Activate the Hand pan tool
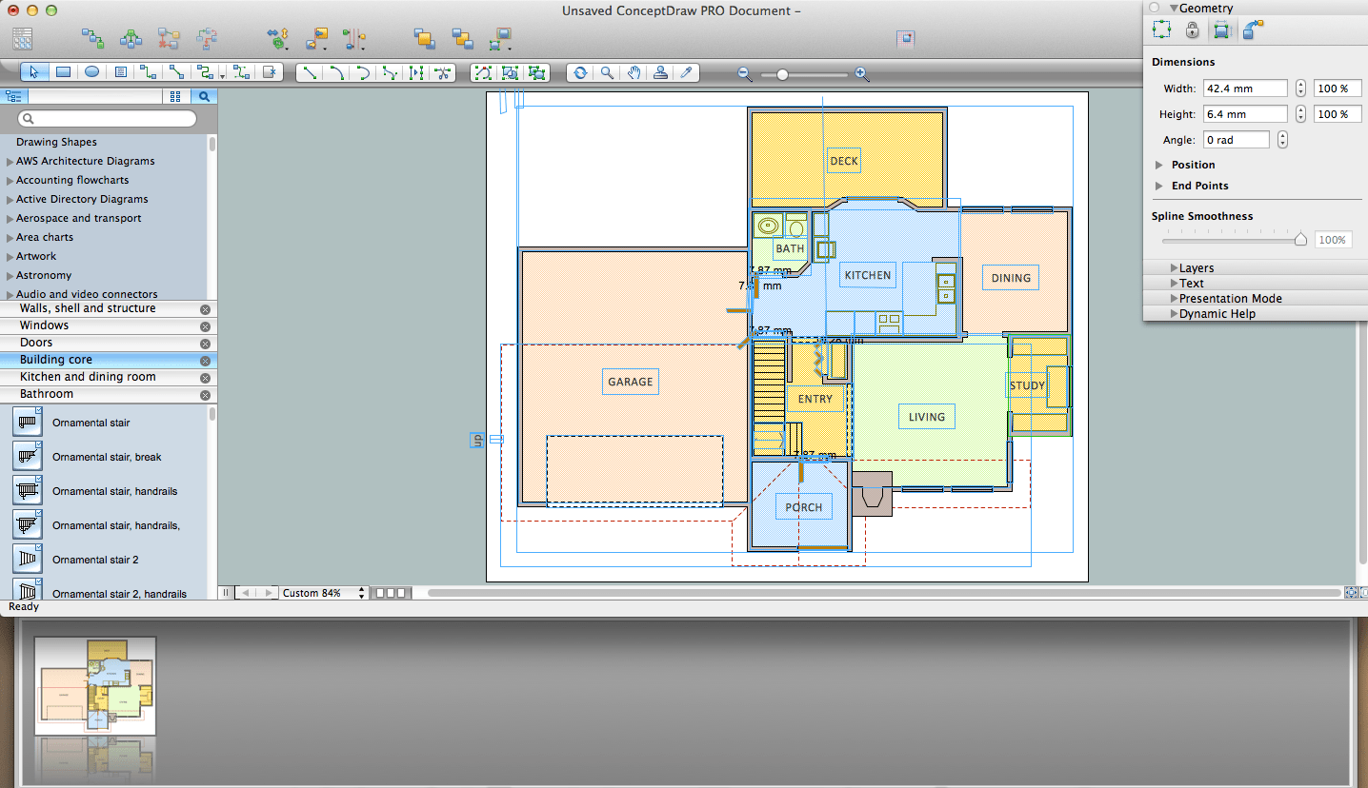The image size is (1368, 788). coord(633,71)
